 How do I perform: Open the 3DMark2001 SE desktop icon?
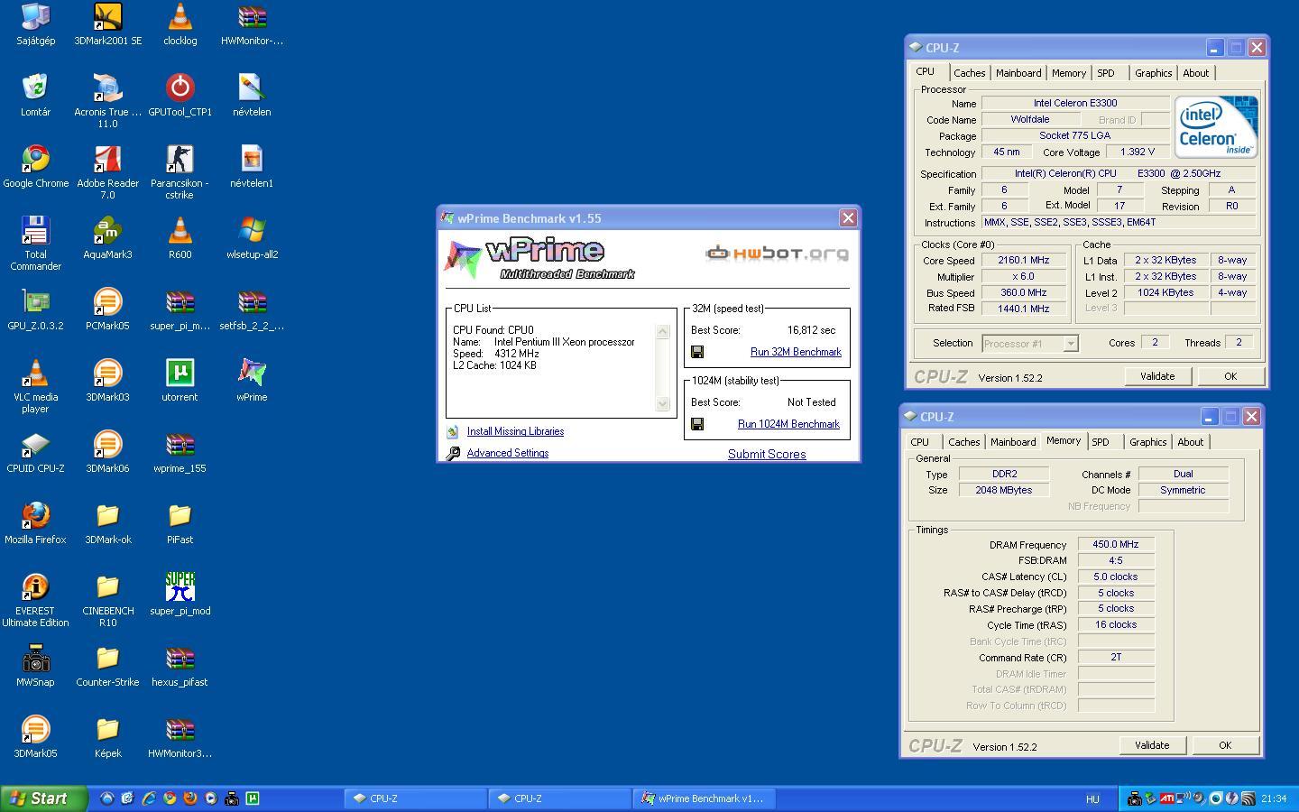click(x=107, y=17)
